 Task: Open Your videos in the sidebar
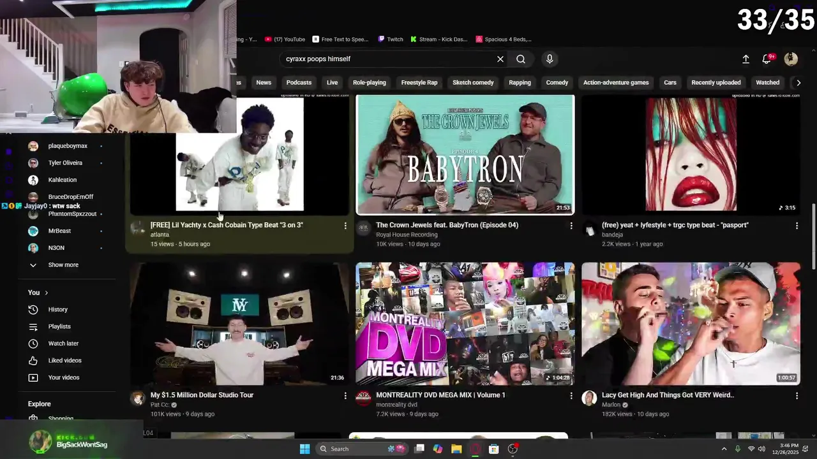(x=64, y=377)
